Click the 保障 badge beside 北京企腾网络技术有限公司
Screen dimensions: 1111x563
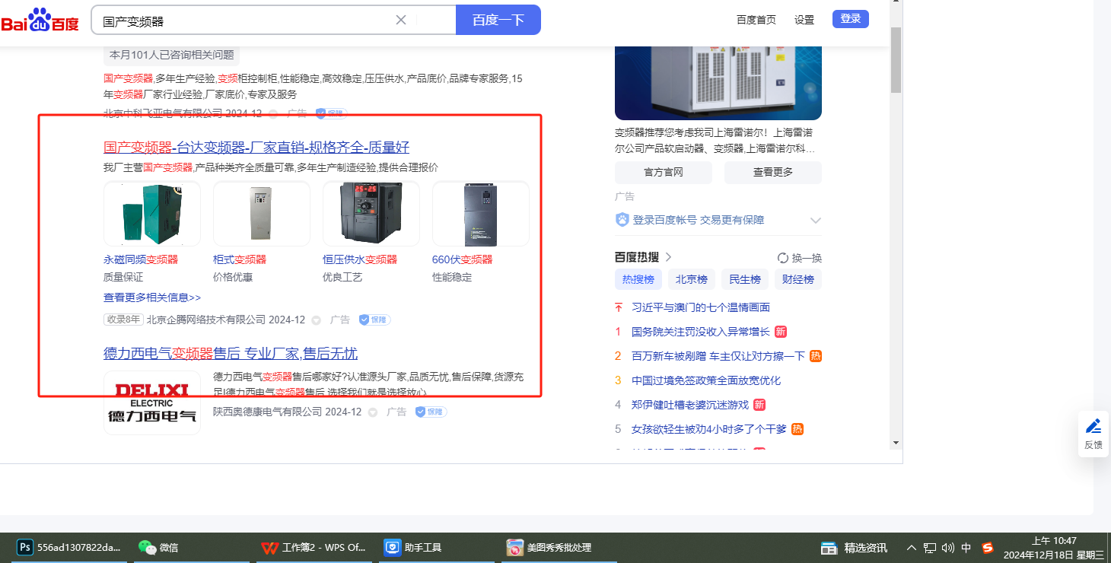tap(374, 320)
